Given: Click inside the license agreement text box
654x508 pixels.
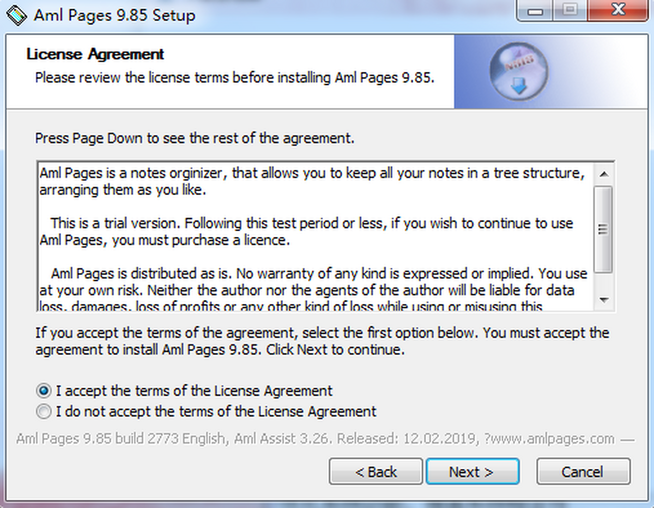Looking at the screenshot, I should [315, 236].
